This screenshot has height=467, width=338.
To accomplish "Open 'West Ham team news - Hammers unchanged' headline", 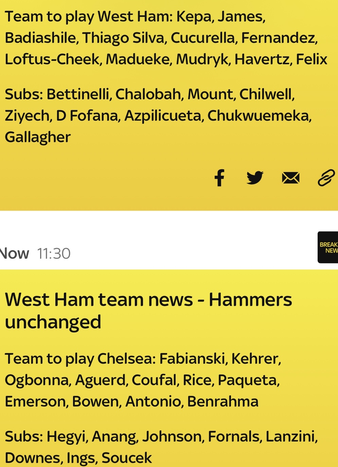I will 148,311.
